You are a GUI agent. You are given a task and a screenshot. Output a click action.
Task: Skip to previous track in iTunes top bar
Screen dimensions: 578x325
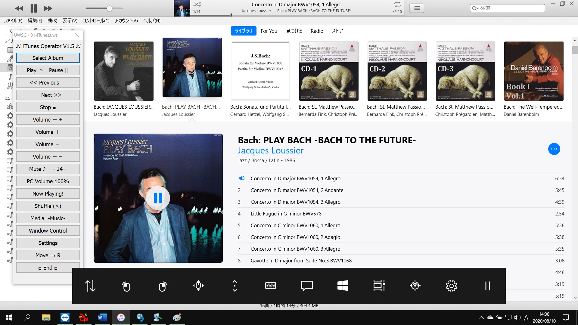(x=19, y=8)
